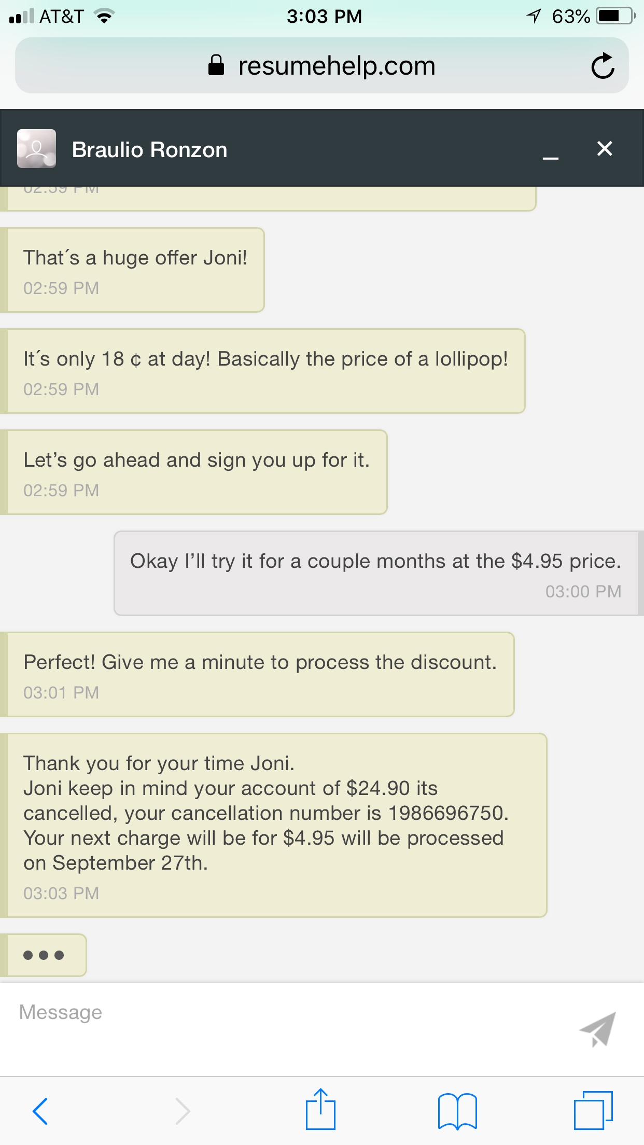
Task: Open the Safari tabs overview icon
Action: 593,1110
